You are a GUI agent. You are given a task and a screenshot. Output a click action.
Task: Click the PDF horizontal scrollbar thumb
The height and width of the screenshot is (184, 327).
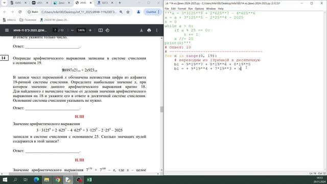[43, 174]
